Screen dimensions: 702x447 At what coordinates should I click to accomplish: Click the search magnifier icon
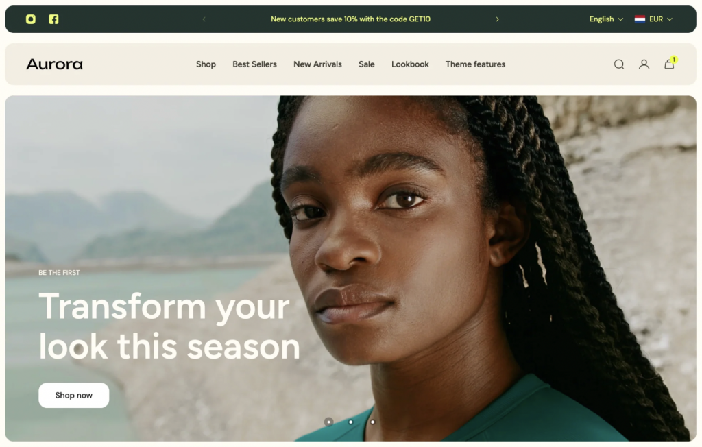point(619,64)
